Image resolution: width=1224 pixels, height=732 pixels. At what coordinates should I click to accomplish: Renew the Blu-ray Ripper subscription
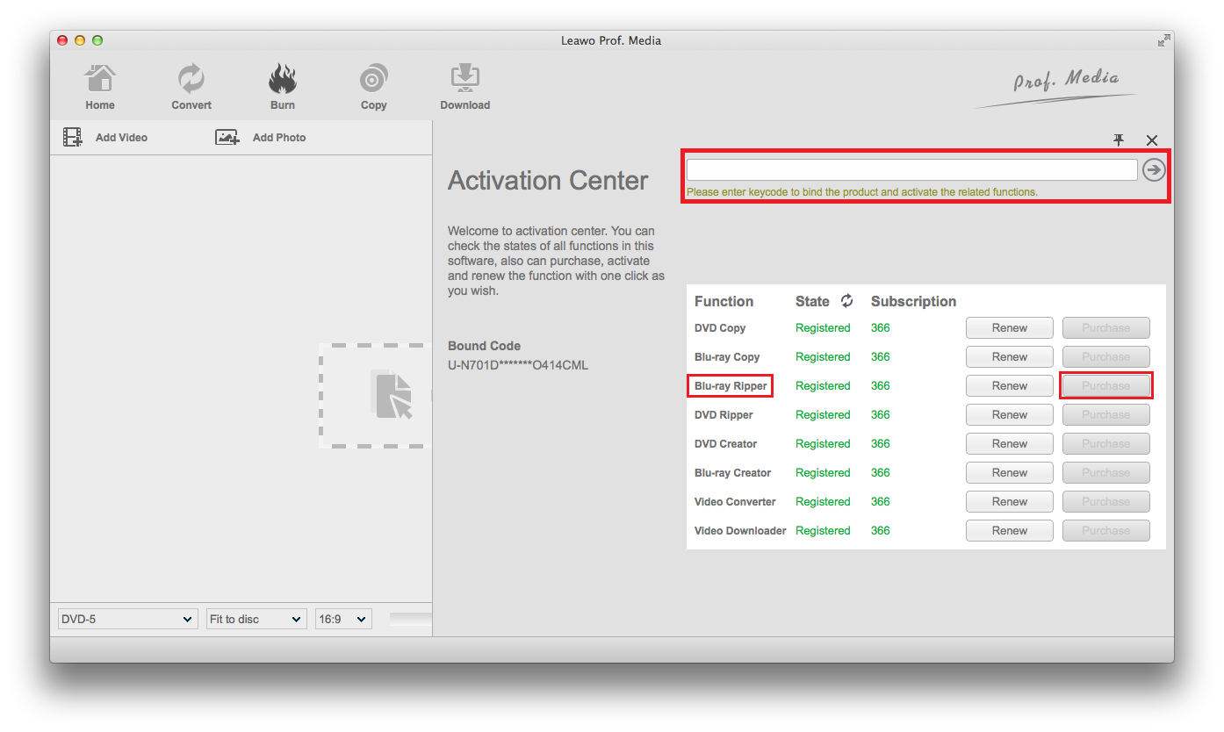click(x=1010, y=386)
